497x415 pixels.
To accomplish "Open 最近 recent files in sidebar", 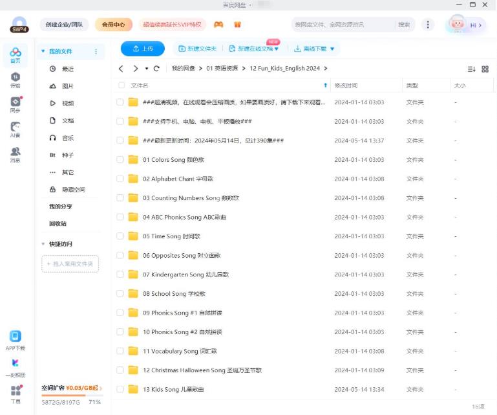I will point(67,69).
